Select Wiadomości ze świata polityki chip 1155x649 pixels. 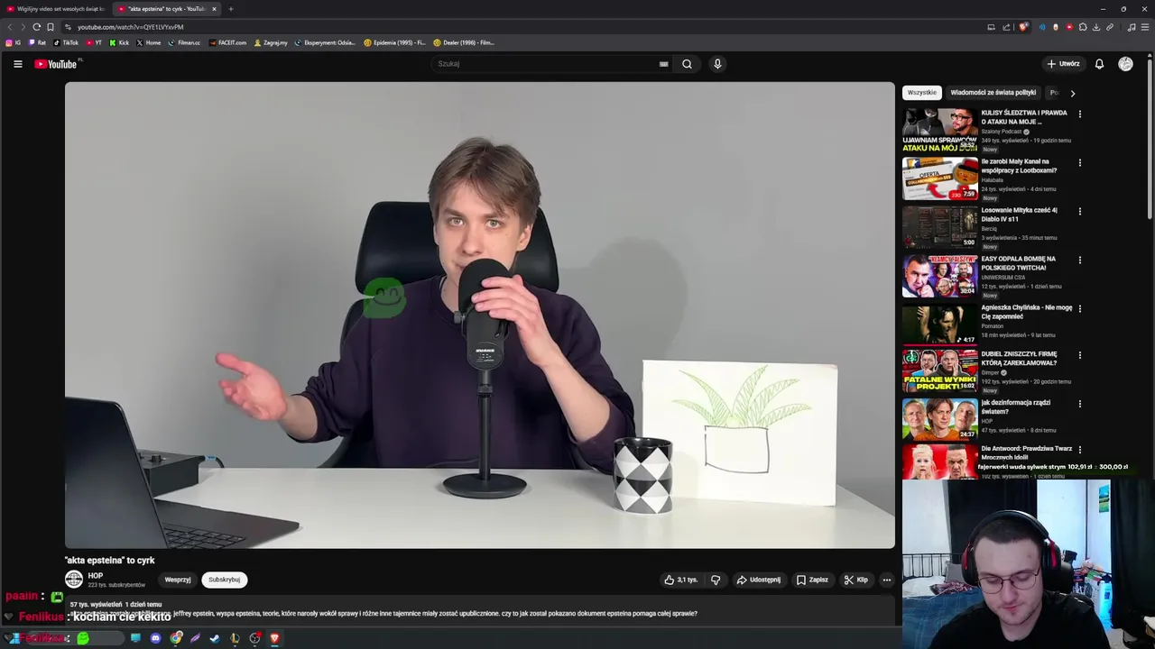click(993, 93)
